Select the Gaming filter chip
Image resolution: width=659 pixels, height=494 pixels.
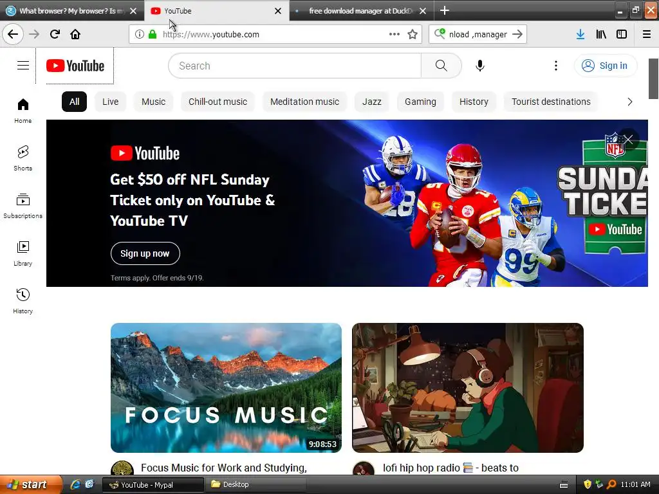[x=420, y=102]
